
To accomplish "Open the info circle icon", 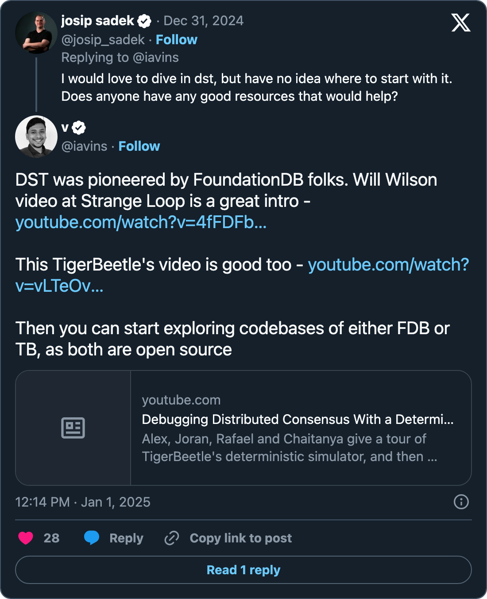I will (x=461, y=502).
